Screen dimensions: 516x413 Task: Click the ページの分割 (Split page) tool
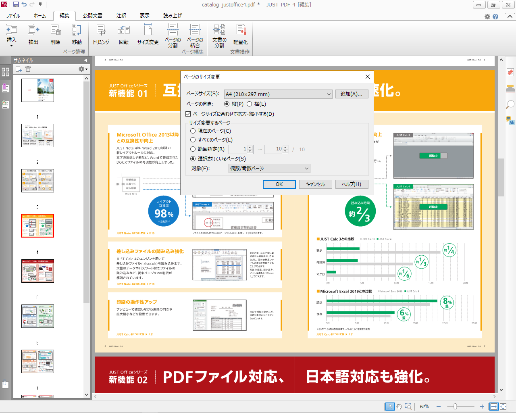[x=173, y=35]
